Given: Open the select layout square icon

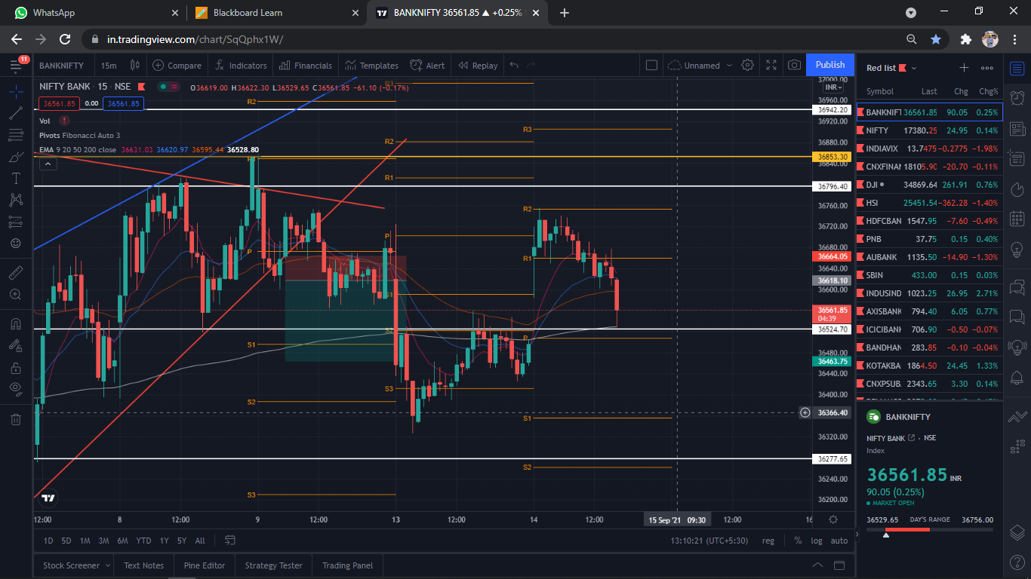Looking at the screenshot, I should point(652,66).
